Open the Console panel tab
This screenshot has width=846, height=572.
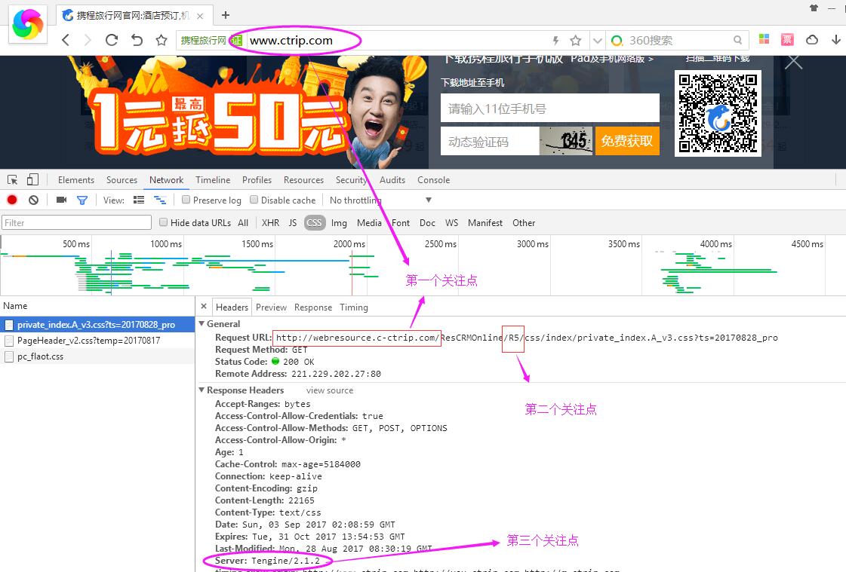(433, 180)
